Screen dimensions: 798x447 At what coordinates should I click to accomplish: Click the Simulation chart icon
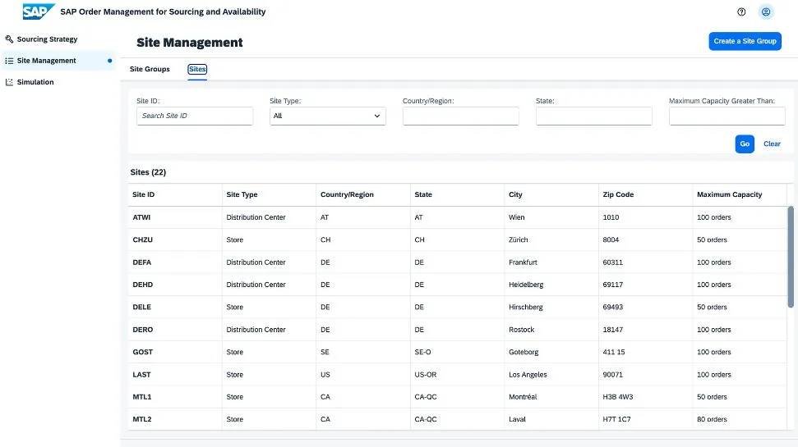click(x=9, y=82)
